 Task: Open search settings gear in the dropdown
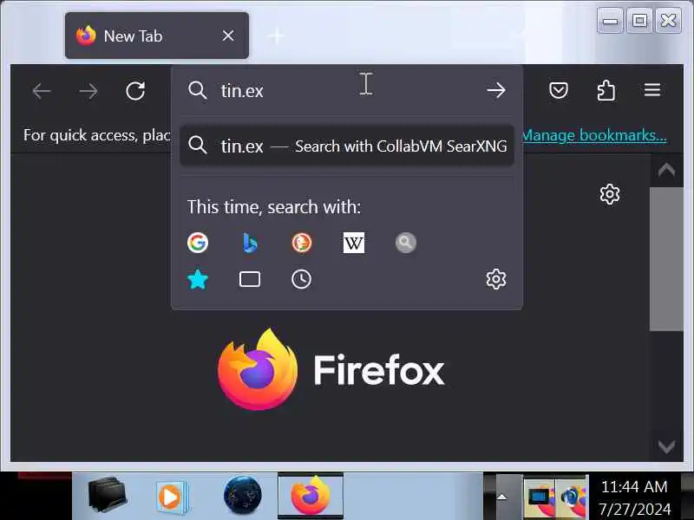pos(495,279)
